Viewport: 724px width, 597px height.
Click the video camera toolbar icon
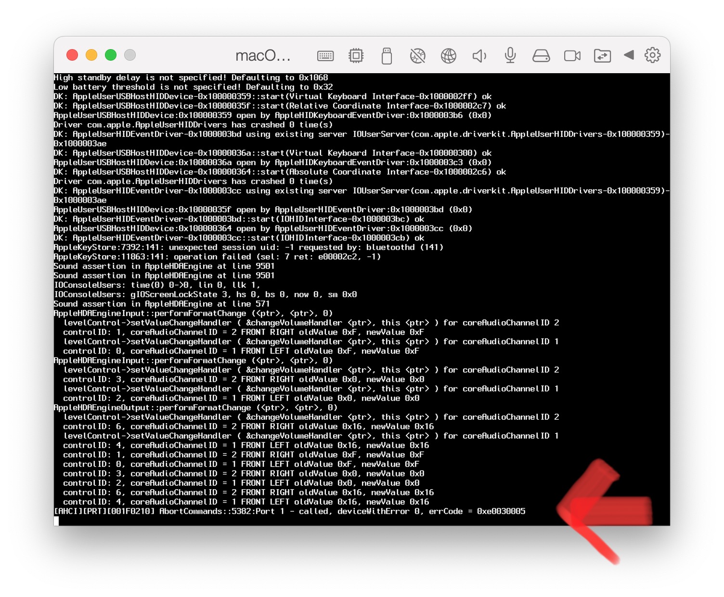click(x=572, y=56)
